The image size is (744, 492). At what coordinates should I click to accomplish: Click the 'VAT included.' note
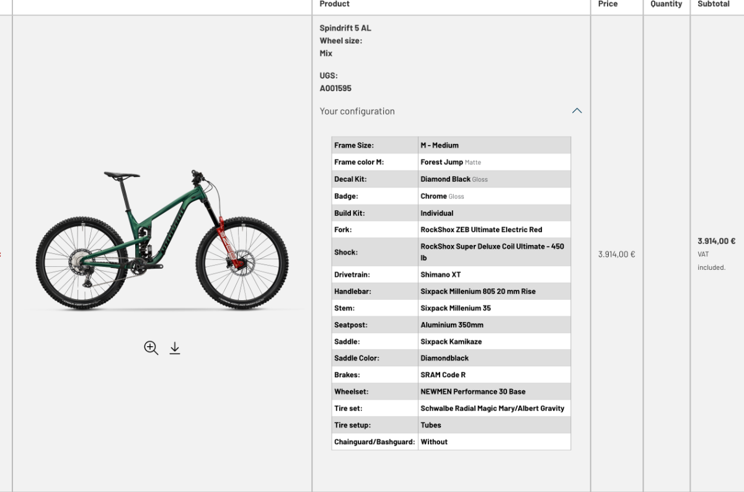(x=711, y=261)
